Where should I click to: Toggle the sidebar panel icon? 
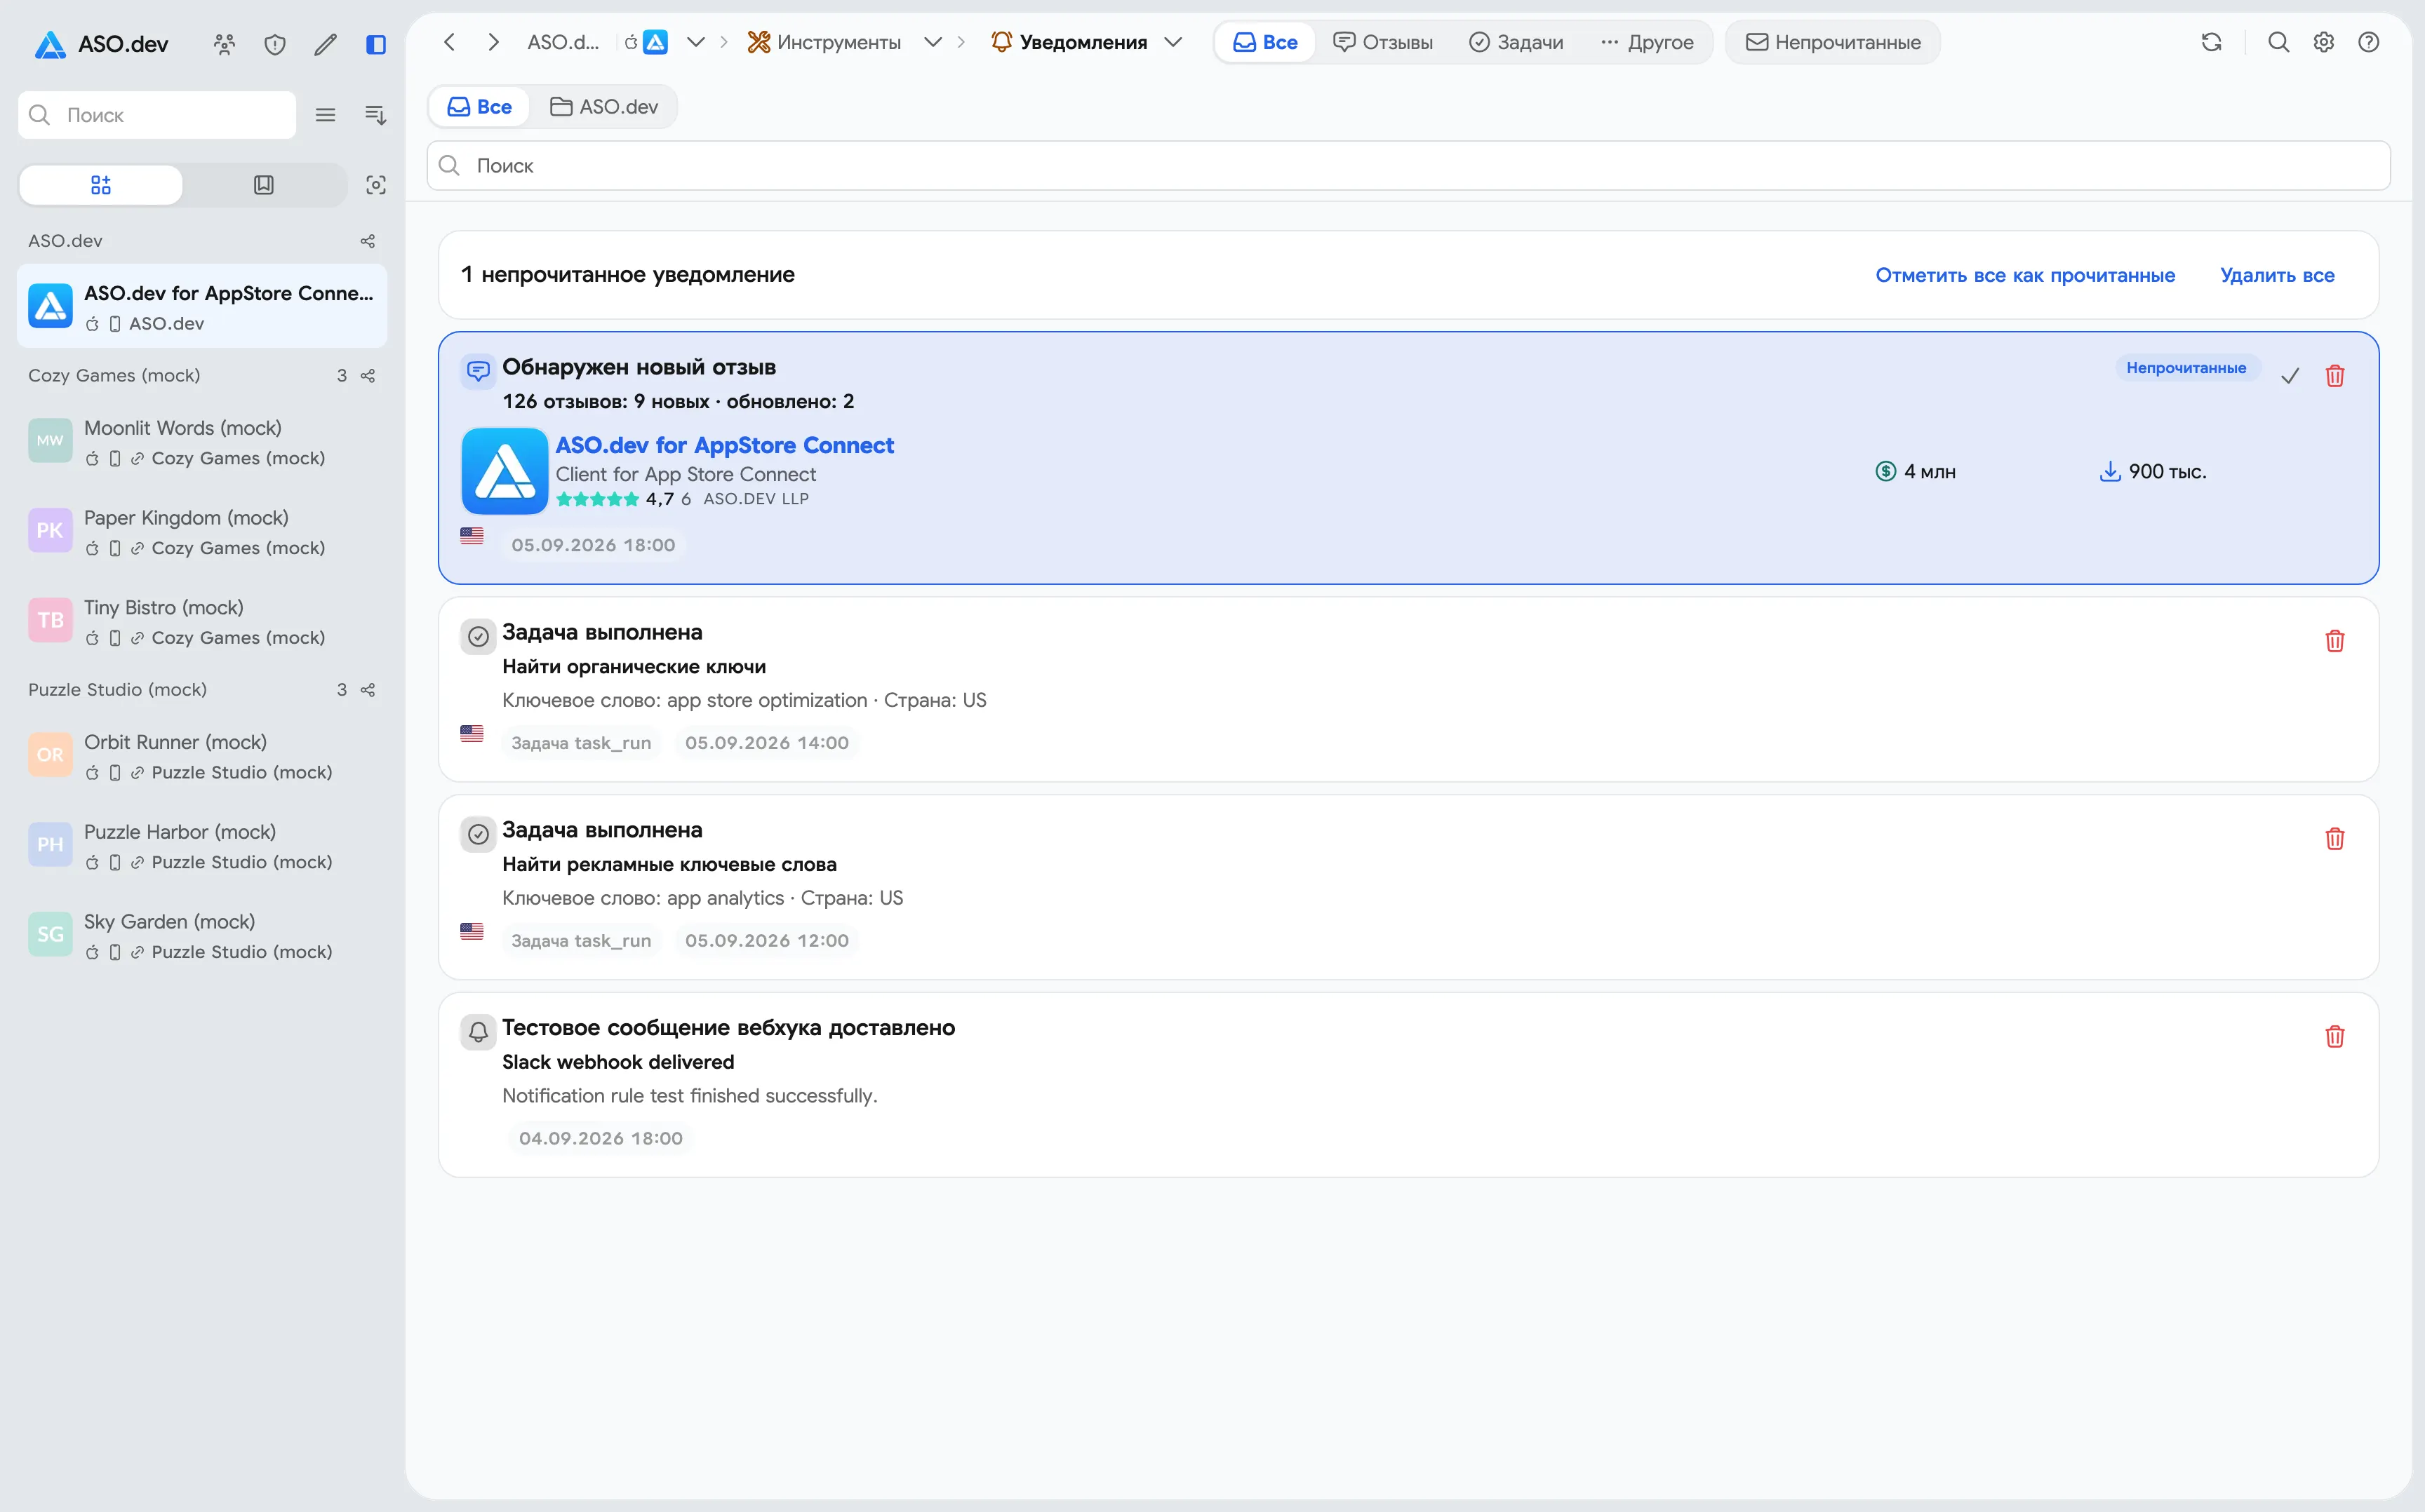pyautogui.click(x=376, y=44)
